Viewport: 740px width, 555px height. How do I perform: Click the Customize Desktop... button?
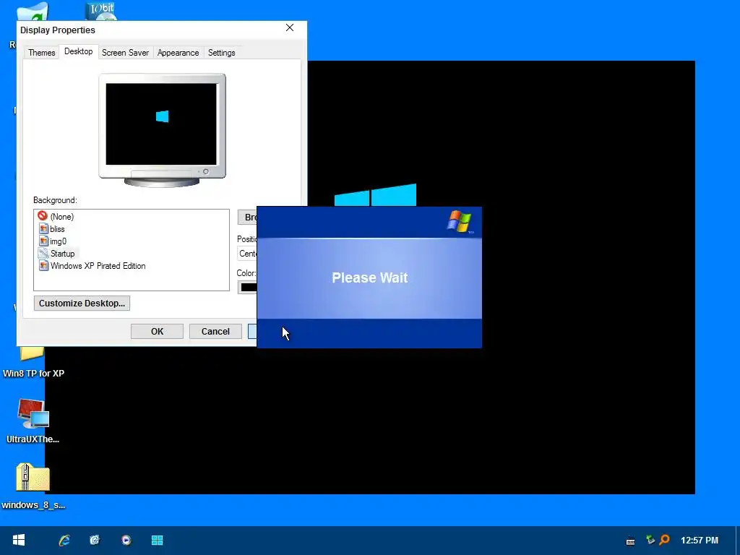(x=82, y=303)
